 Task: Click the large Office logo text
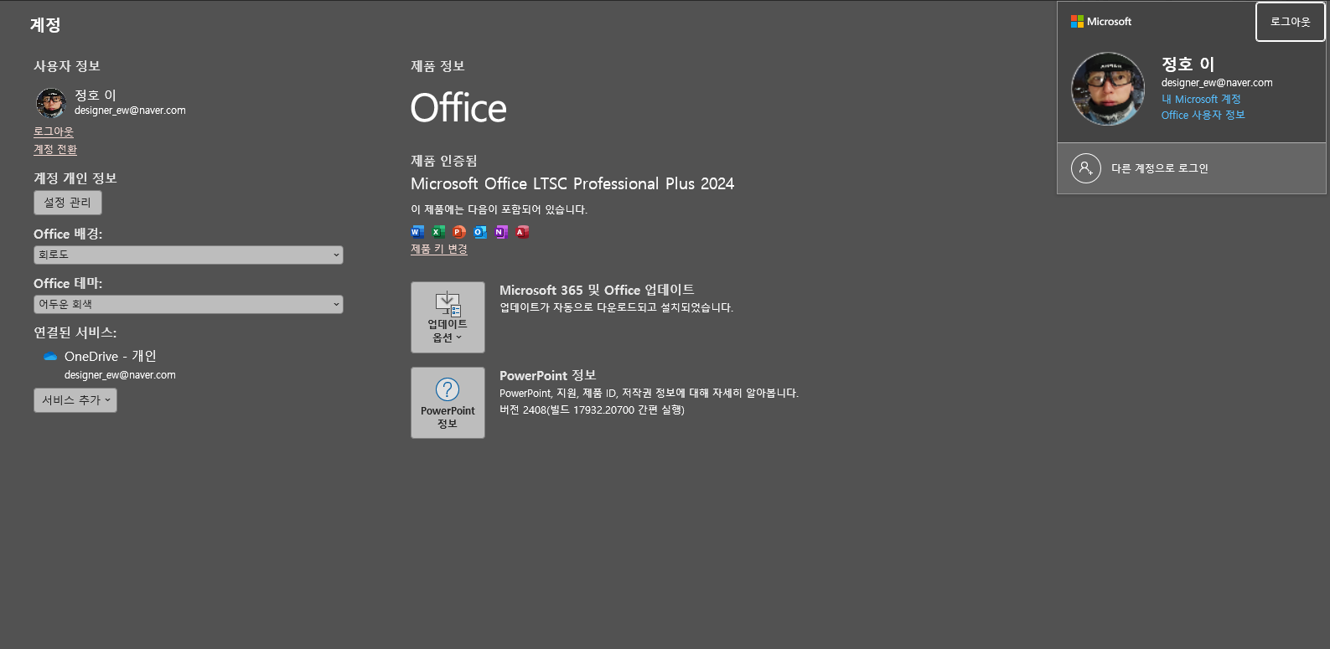pyautogui.click(x=458, y=108)
